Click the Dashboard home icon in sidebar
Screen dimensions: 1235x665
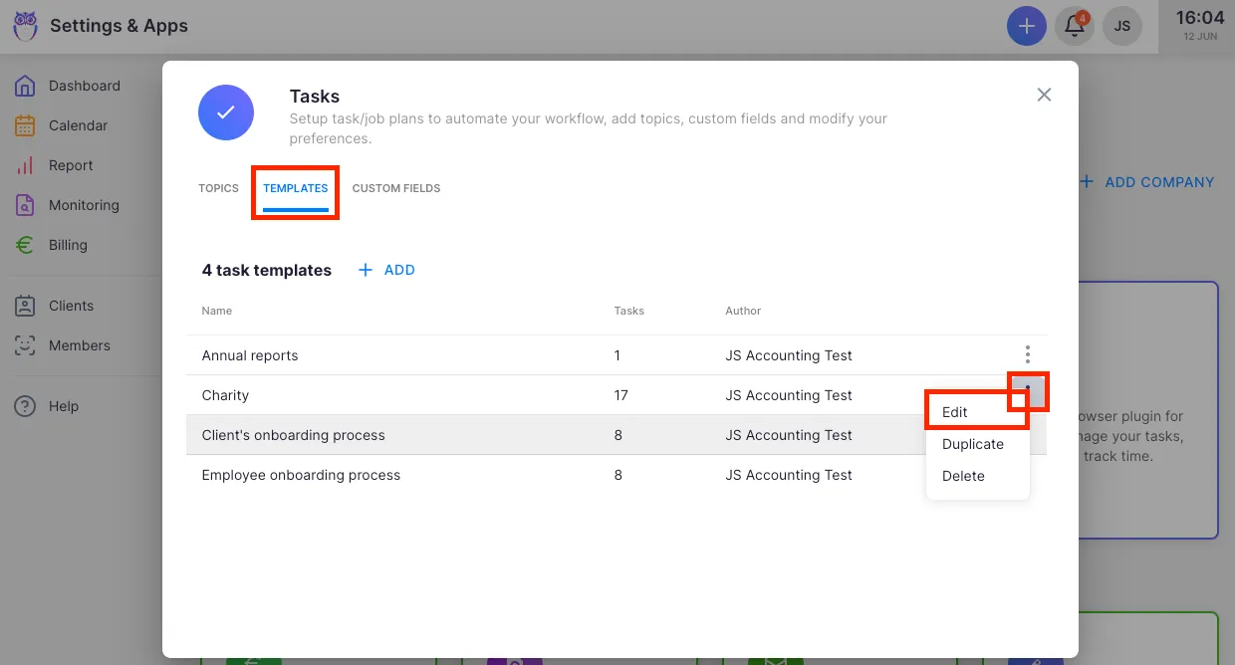click(25, 86)
